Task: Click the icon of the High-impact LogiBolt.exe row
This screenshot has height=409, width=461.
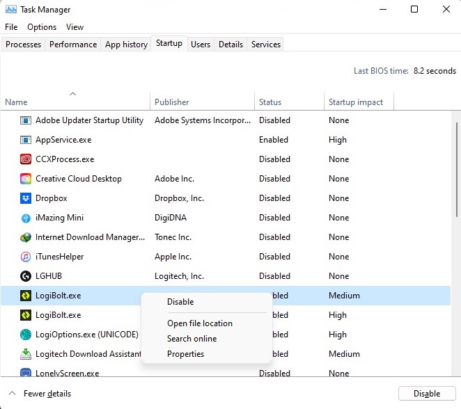Action: point(26,315)
